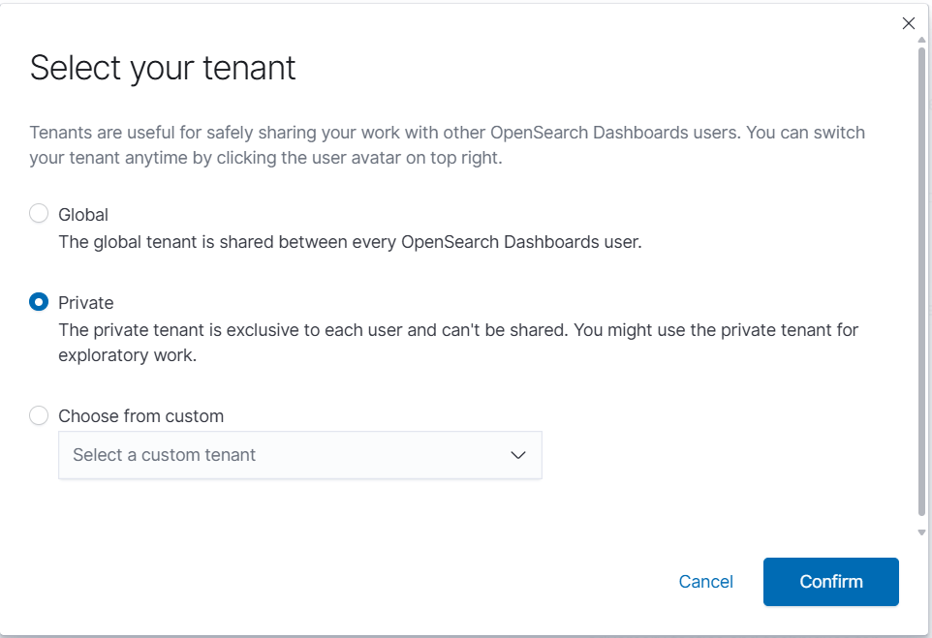Screen dimensions: 932x638
Task: Cancel the tenant selection dialog
Action: click(705, 581)
